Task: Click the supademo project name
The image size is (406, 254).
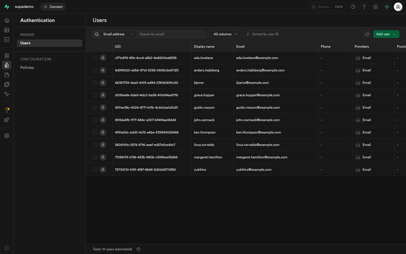Action: [x=24, y=7]
